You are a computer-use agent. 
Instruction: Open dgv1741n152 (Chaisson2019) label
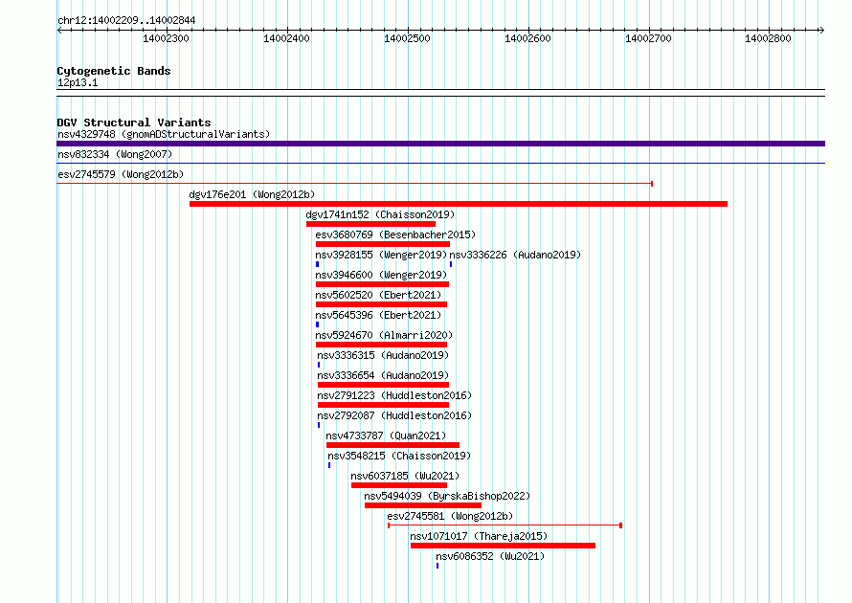(x=380, y=214)
